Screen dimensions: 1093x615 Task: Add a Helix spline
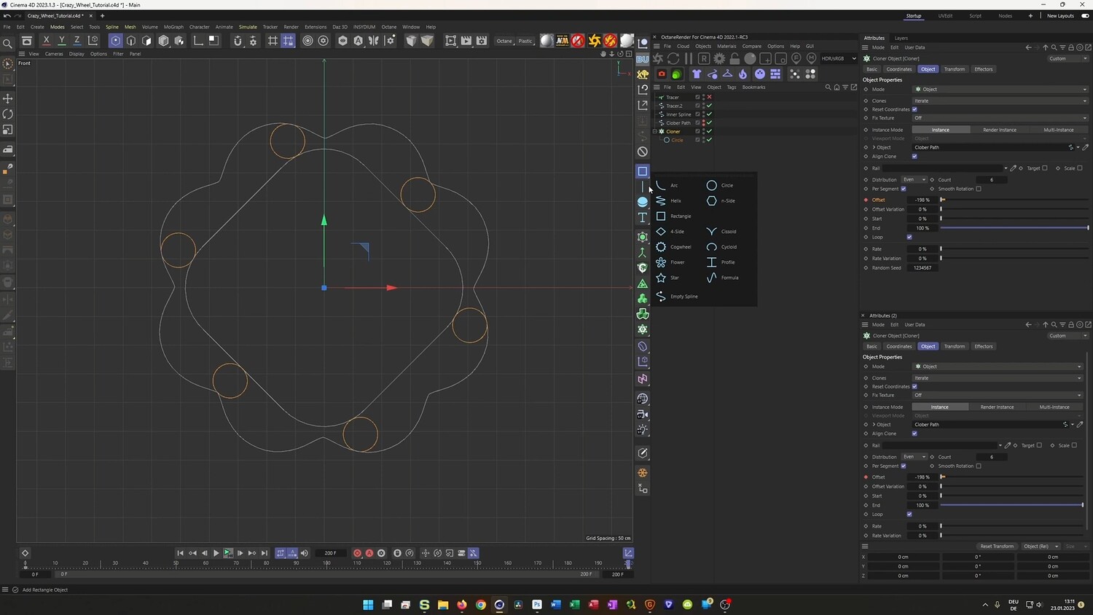pyautogui.click(x=668, y=200)
